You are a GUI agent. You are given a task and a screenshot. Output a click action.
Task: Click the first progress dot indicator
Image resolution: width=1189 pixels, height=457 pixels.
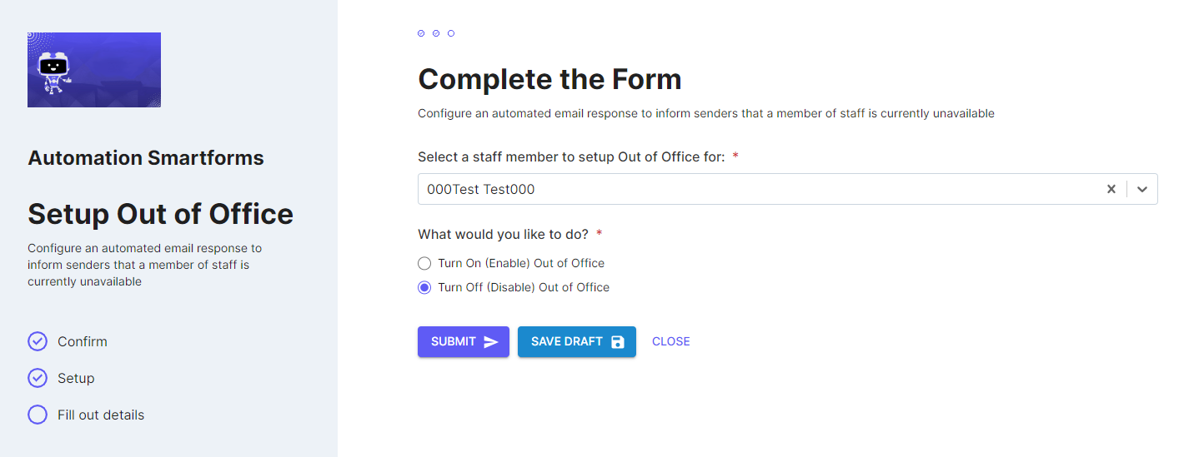421,33
